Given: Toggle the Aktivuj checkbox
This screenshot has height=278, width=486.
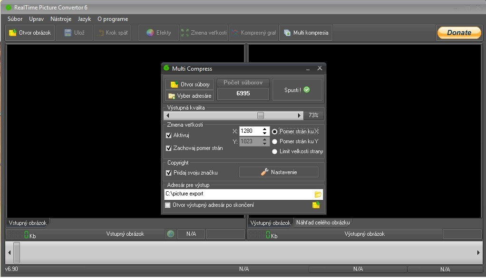Looking at the screenshot, I should (x=169, y=135).
